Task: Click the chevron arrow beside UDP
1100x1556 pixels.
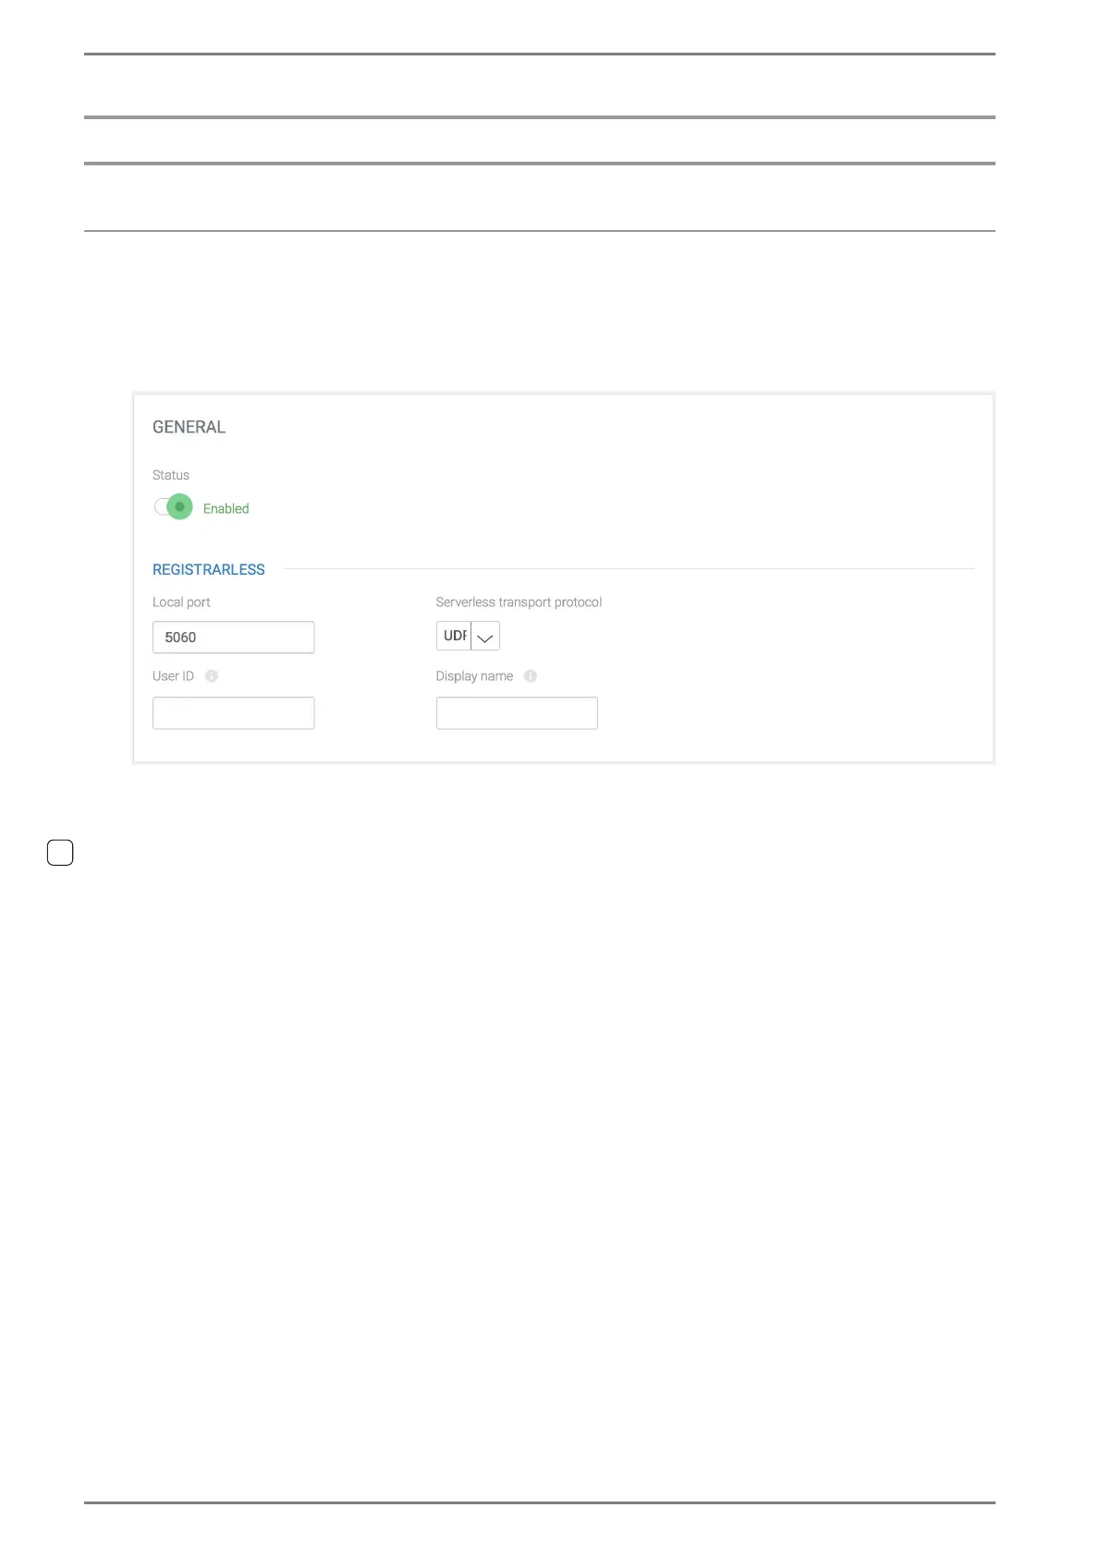Action: click(x=485, y=637)
